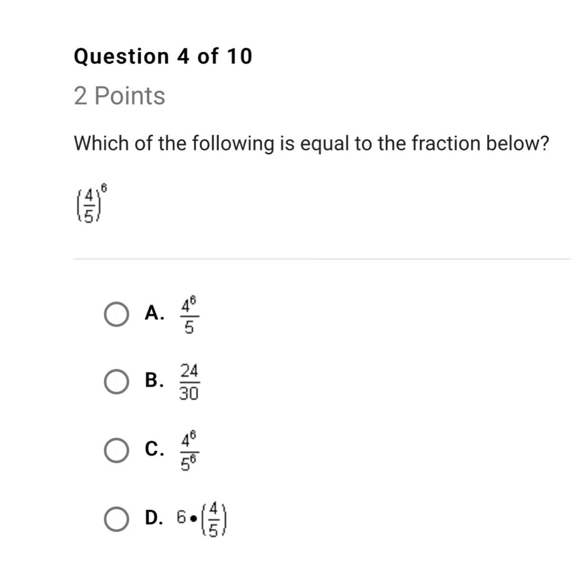The height and width of the screenshot is (572, 571).
Task: Click the bold letter label A.
Action: 154,313
